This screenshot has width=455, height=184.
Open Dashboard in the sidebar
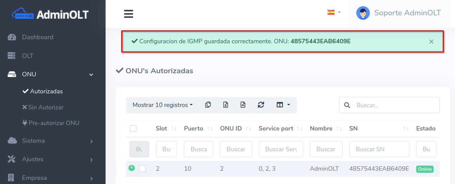point(37,37)
